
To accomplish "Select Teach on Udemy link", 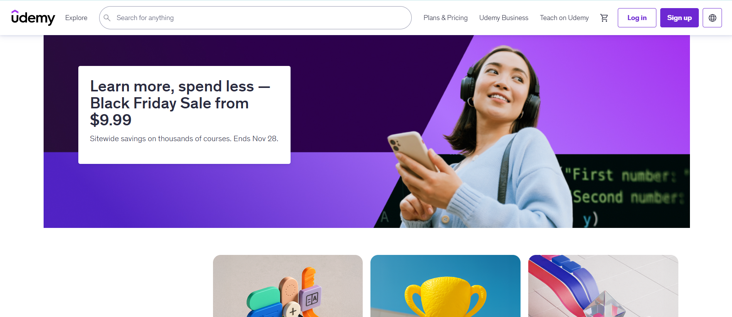I will pyautogui.click(x=564, y=18).
